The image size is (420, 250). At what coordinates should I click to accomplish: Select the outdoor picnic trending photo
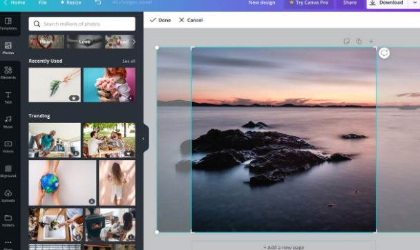pos(109,140)
